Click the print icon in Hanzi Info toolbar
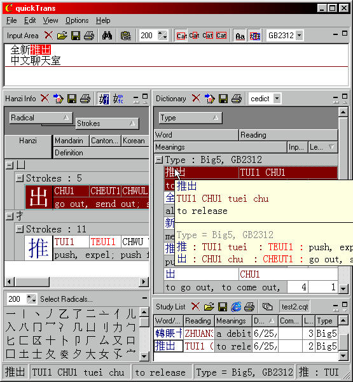This screenshot has width=353, height=382. coord(85,99)
